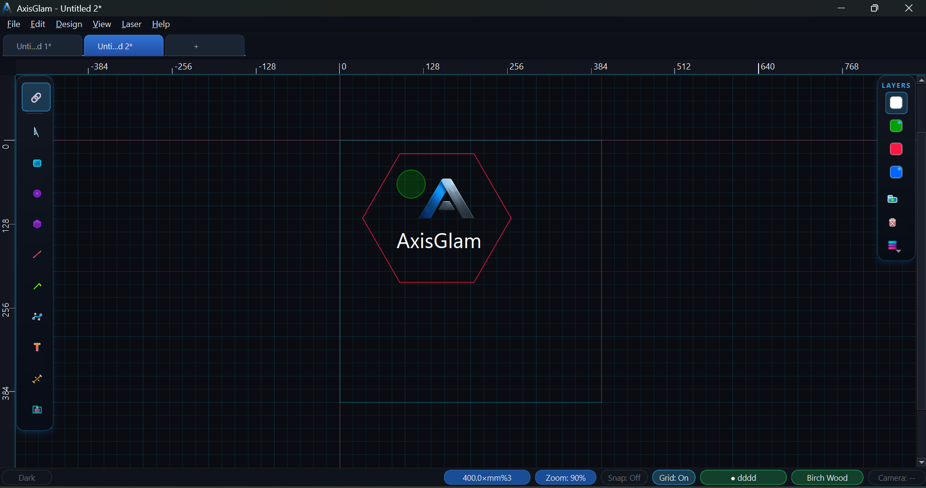This screenshot has height=488, width=926.
Task: Click the scrollbar down arrow
Action: [921, 462]
